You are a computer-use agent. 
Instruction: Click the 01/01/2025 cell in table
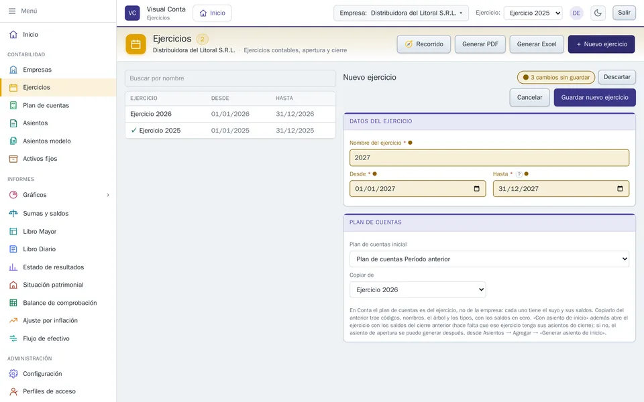click(x=230, y=131)
